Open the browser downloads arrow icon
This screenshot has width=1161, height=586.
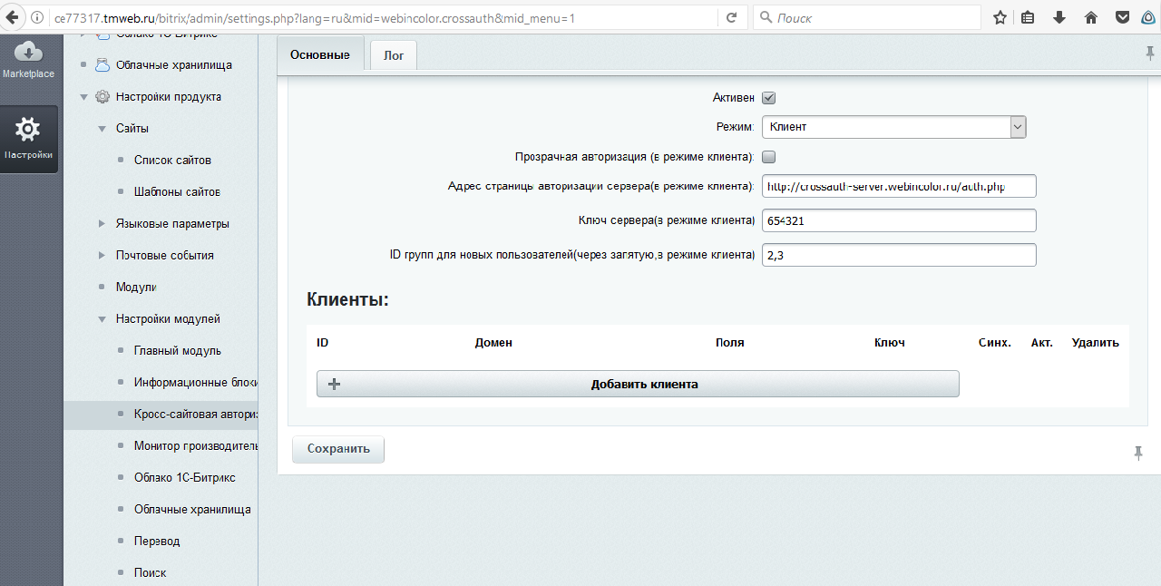(x=1059, y=17)
